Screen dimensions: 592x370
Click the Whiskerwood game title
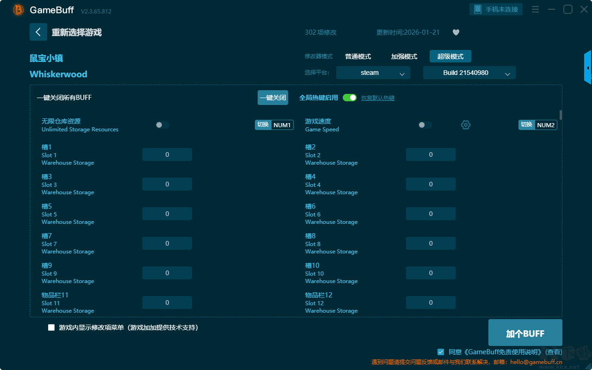click(58, 74)
